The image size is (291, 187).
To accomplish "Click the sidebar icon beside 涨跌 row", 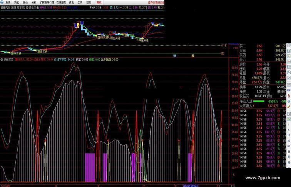I will point(289,67).
